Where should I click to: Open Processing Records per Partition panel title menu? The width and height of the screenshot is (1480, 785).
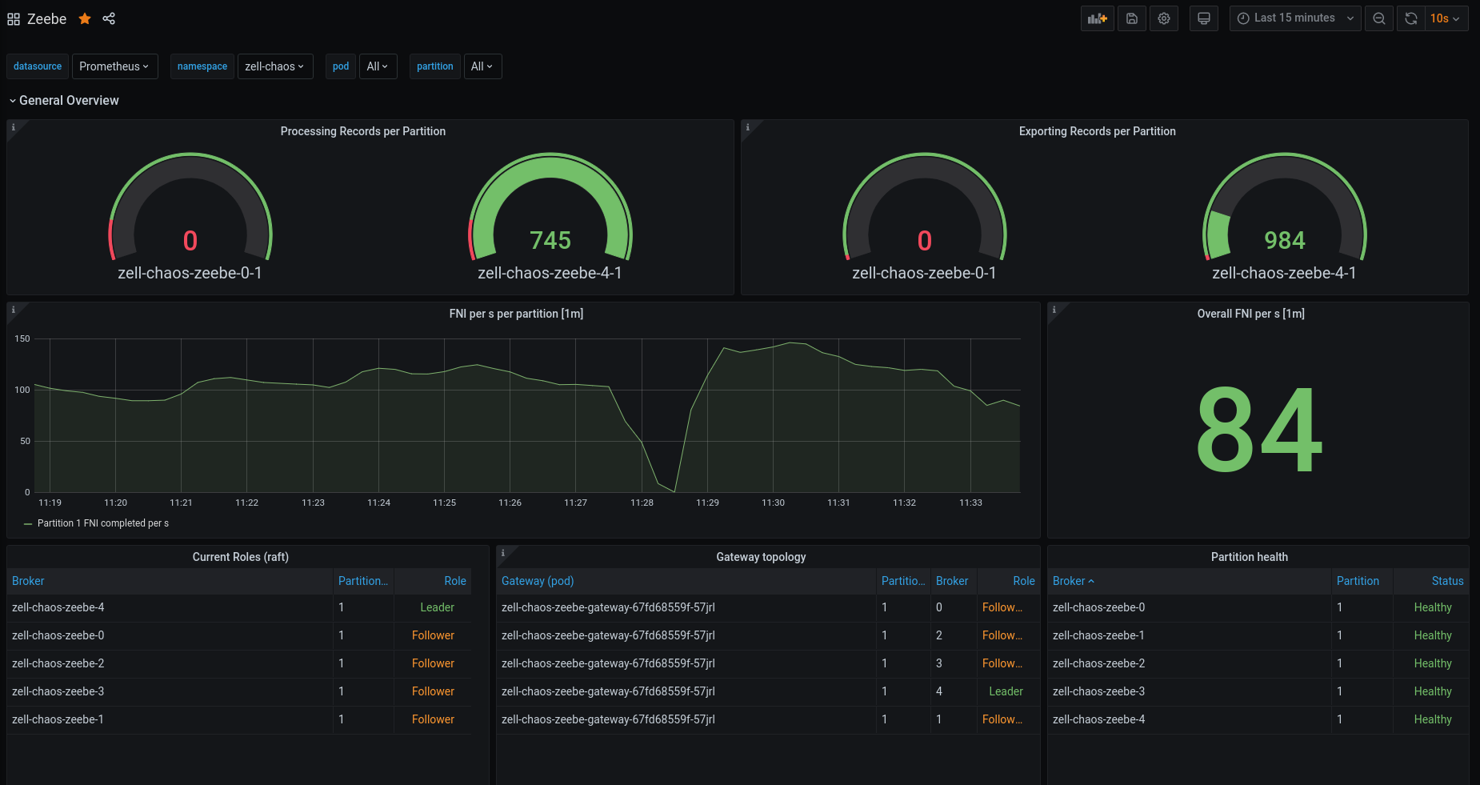point(363,131)
